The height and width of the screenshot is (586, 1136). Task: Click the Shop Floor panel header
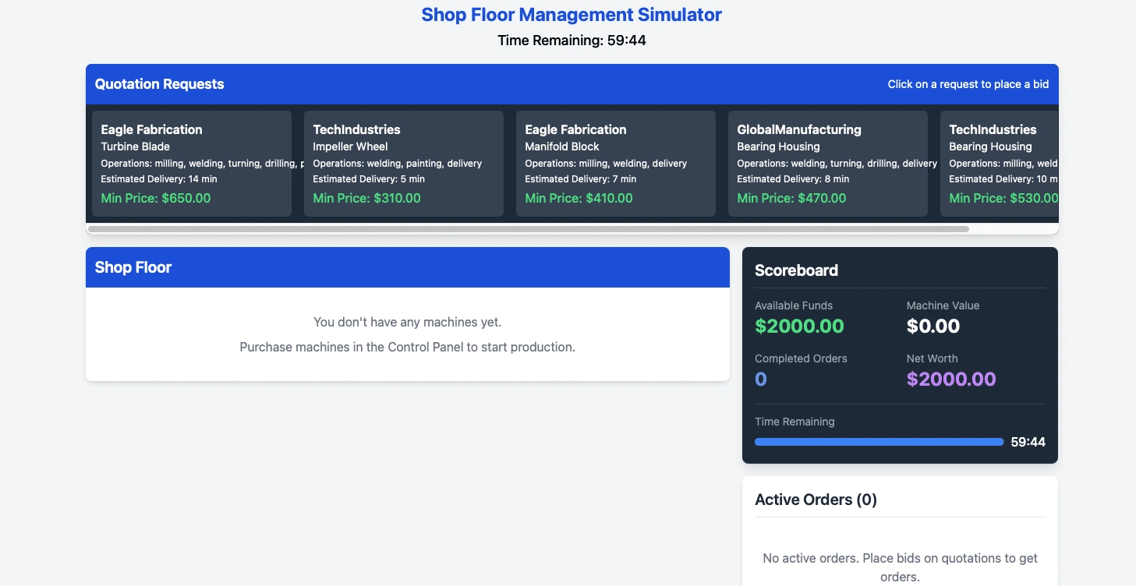click(x=133, y=267)
